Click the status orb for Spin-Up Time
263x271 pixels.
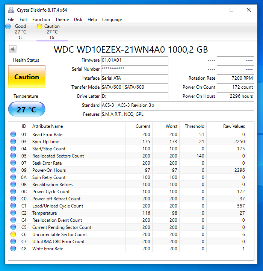tap(13, 141)
